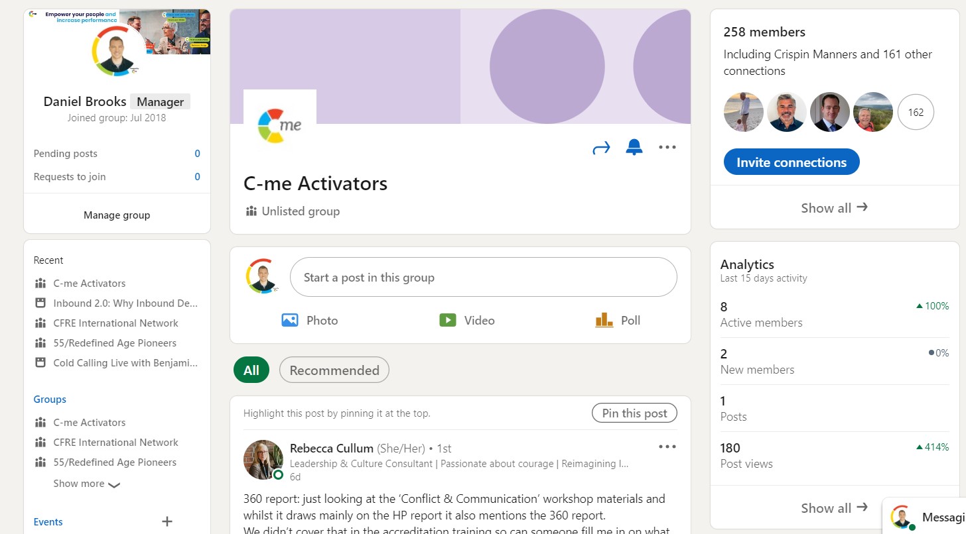Screen dimensions: 966x534
Task: Open Daniel Brooks' profile picture in the sidebar
Action: (117, 51)
